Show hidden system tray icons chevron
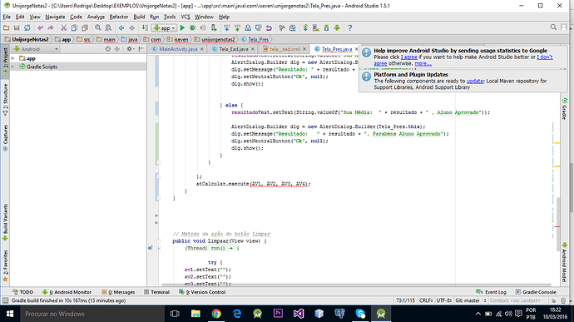574x322 pixels. [478, 314]
